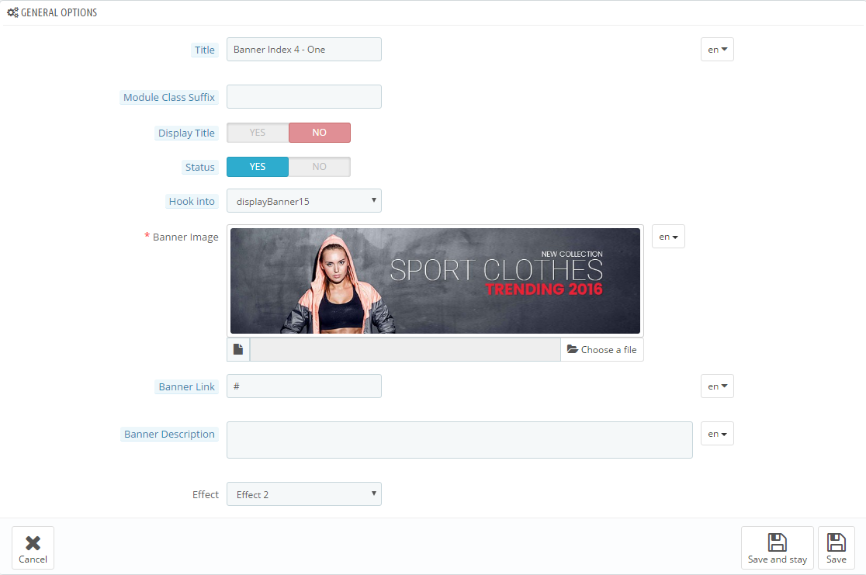Set Display Title to YES
The height and width of the screenshot is (575, 866).
click(258, 133)
